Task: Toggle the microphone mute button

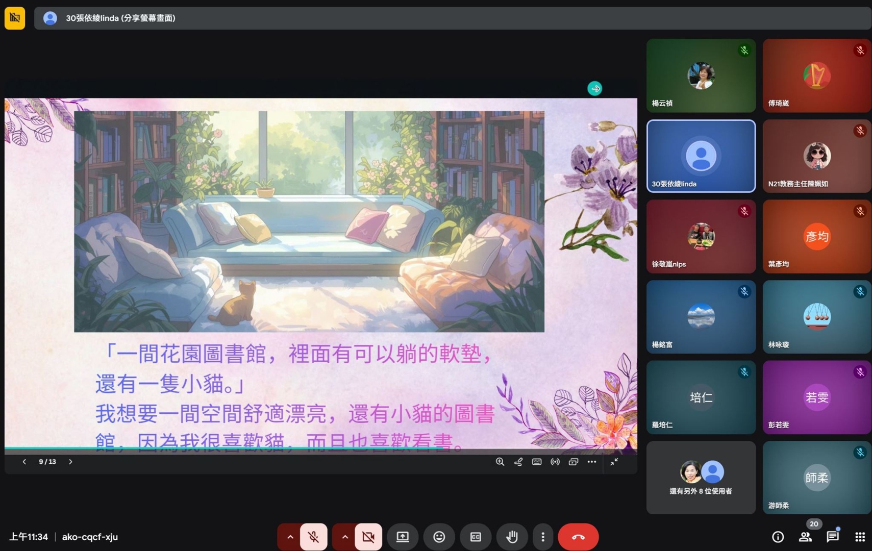Action: click(x=313, y=537)
